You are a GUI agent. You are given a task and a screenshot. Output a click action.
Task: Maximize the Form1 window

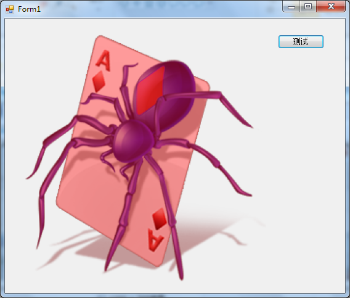tap(308, 7)
